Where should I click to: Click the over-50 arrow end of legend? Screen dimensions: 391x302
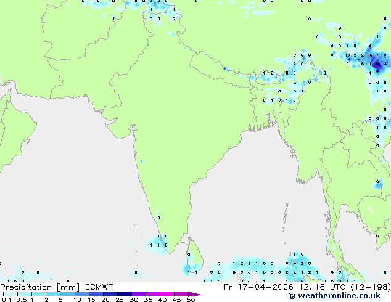coord(196,295)
